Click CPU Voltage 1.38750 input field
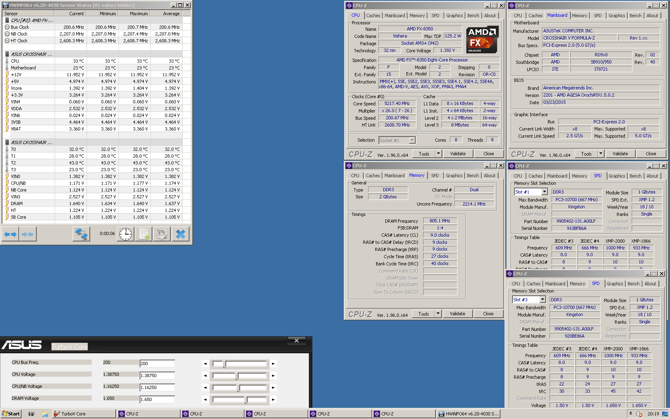 157,376
